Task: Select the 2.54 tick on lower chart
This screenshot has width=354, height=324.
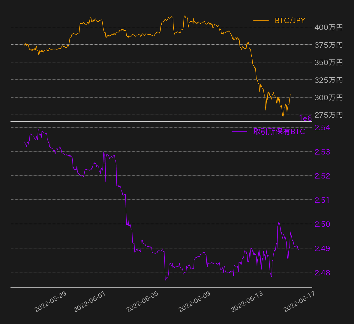Action: click(x=322, y=127)
